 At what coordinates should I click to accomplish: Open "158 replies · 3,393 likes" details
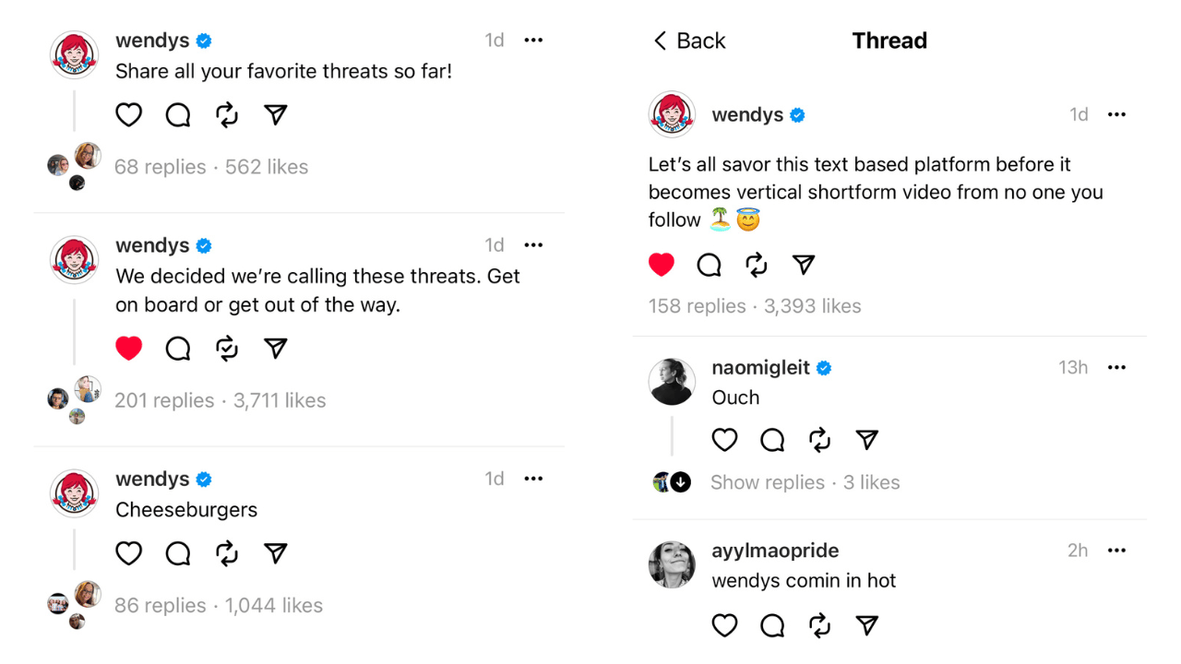pos(755,305)
